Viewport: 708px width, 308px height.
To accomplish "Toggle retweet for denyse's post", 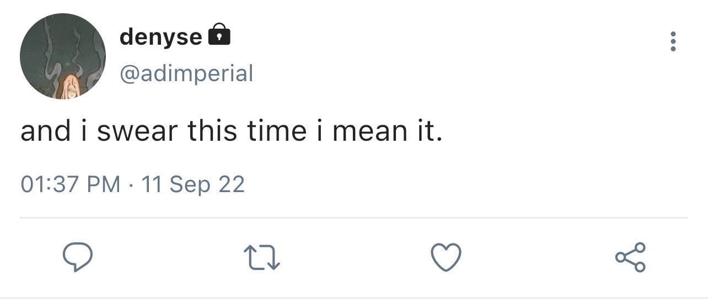I will pyautogui.click(x=262, y=258).
